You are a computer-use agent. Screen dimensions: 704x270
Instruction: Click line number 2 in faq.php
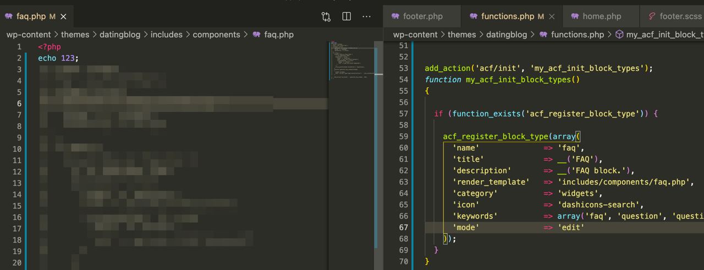tap(19, 58)
